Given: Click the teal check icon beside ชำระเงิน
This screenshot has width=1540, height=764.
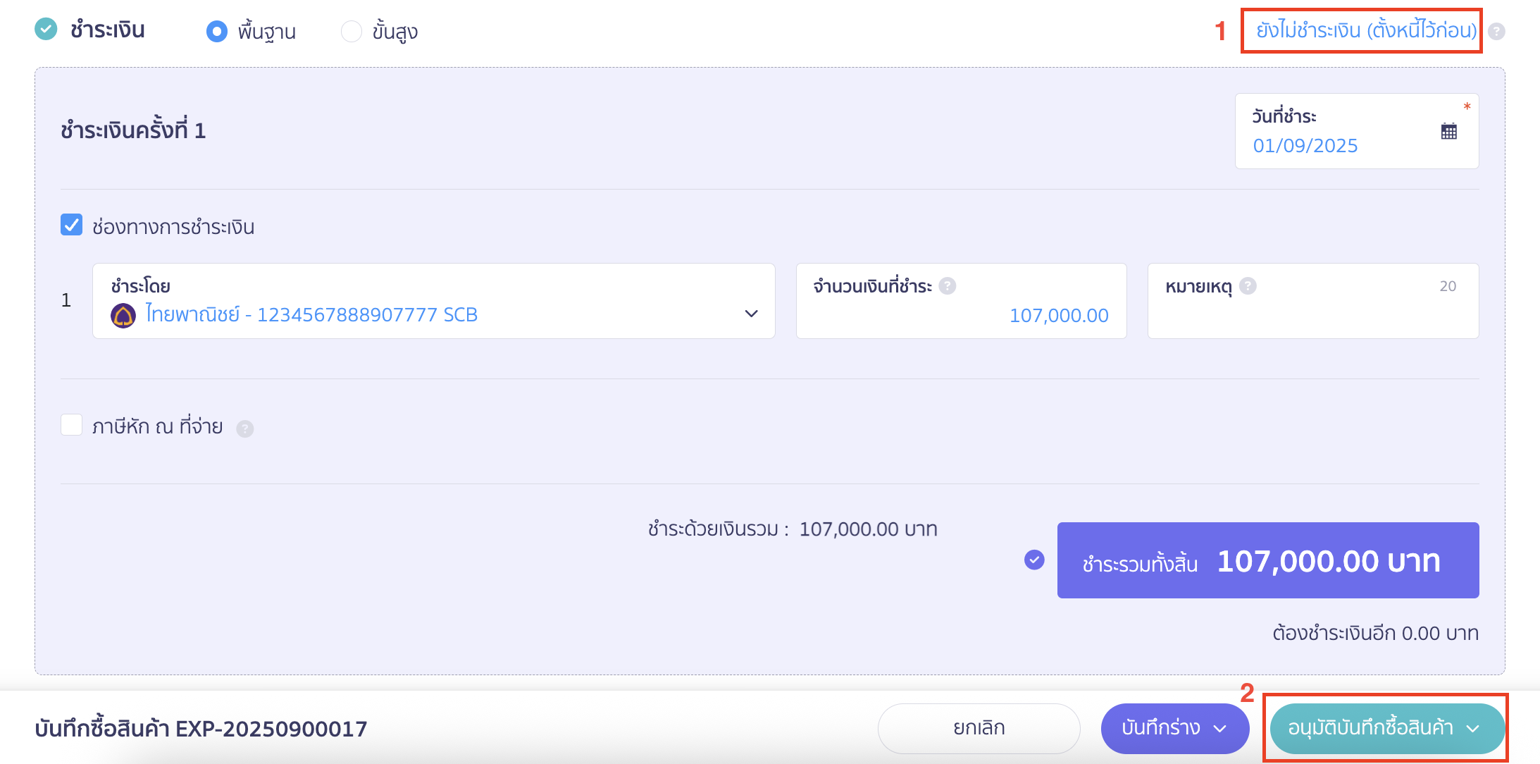Looking at the screenshot, I should [46, 30].
